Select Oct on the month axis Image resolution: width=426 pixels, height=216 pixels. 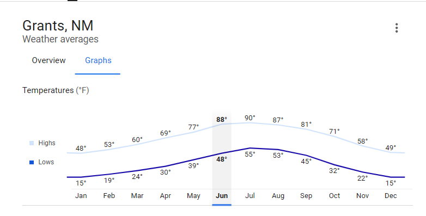point(334,196)
